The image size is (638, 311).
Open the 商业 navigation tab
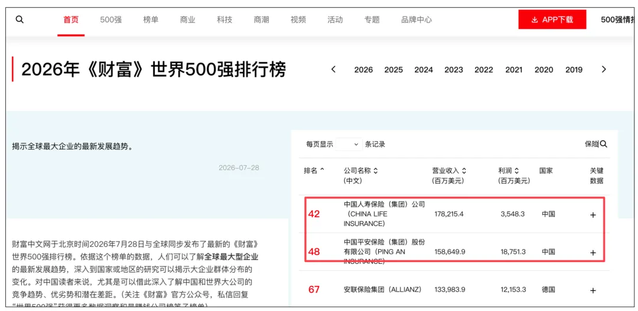pyautogui.click(x=188, y=19)
